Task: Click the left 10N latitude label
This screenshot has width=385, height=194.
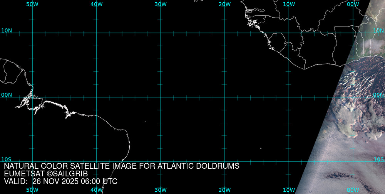Action: point(7,30)
